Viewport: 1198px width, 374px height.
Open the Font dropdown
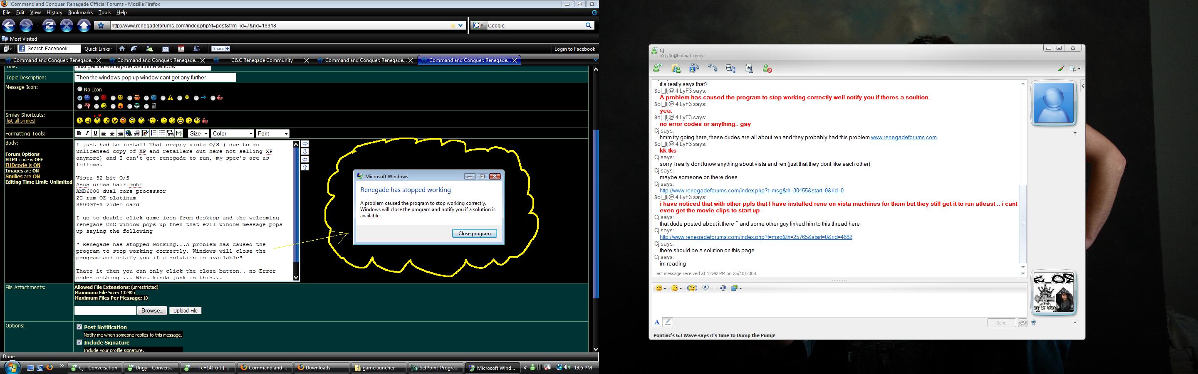pos(272,133)
